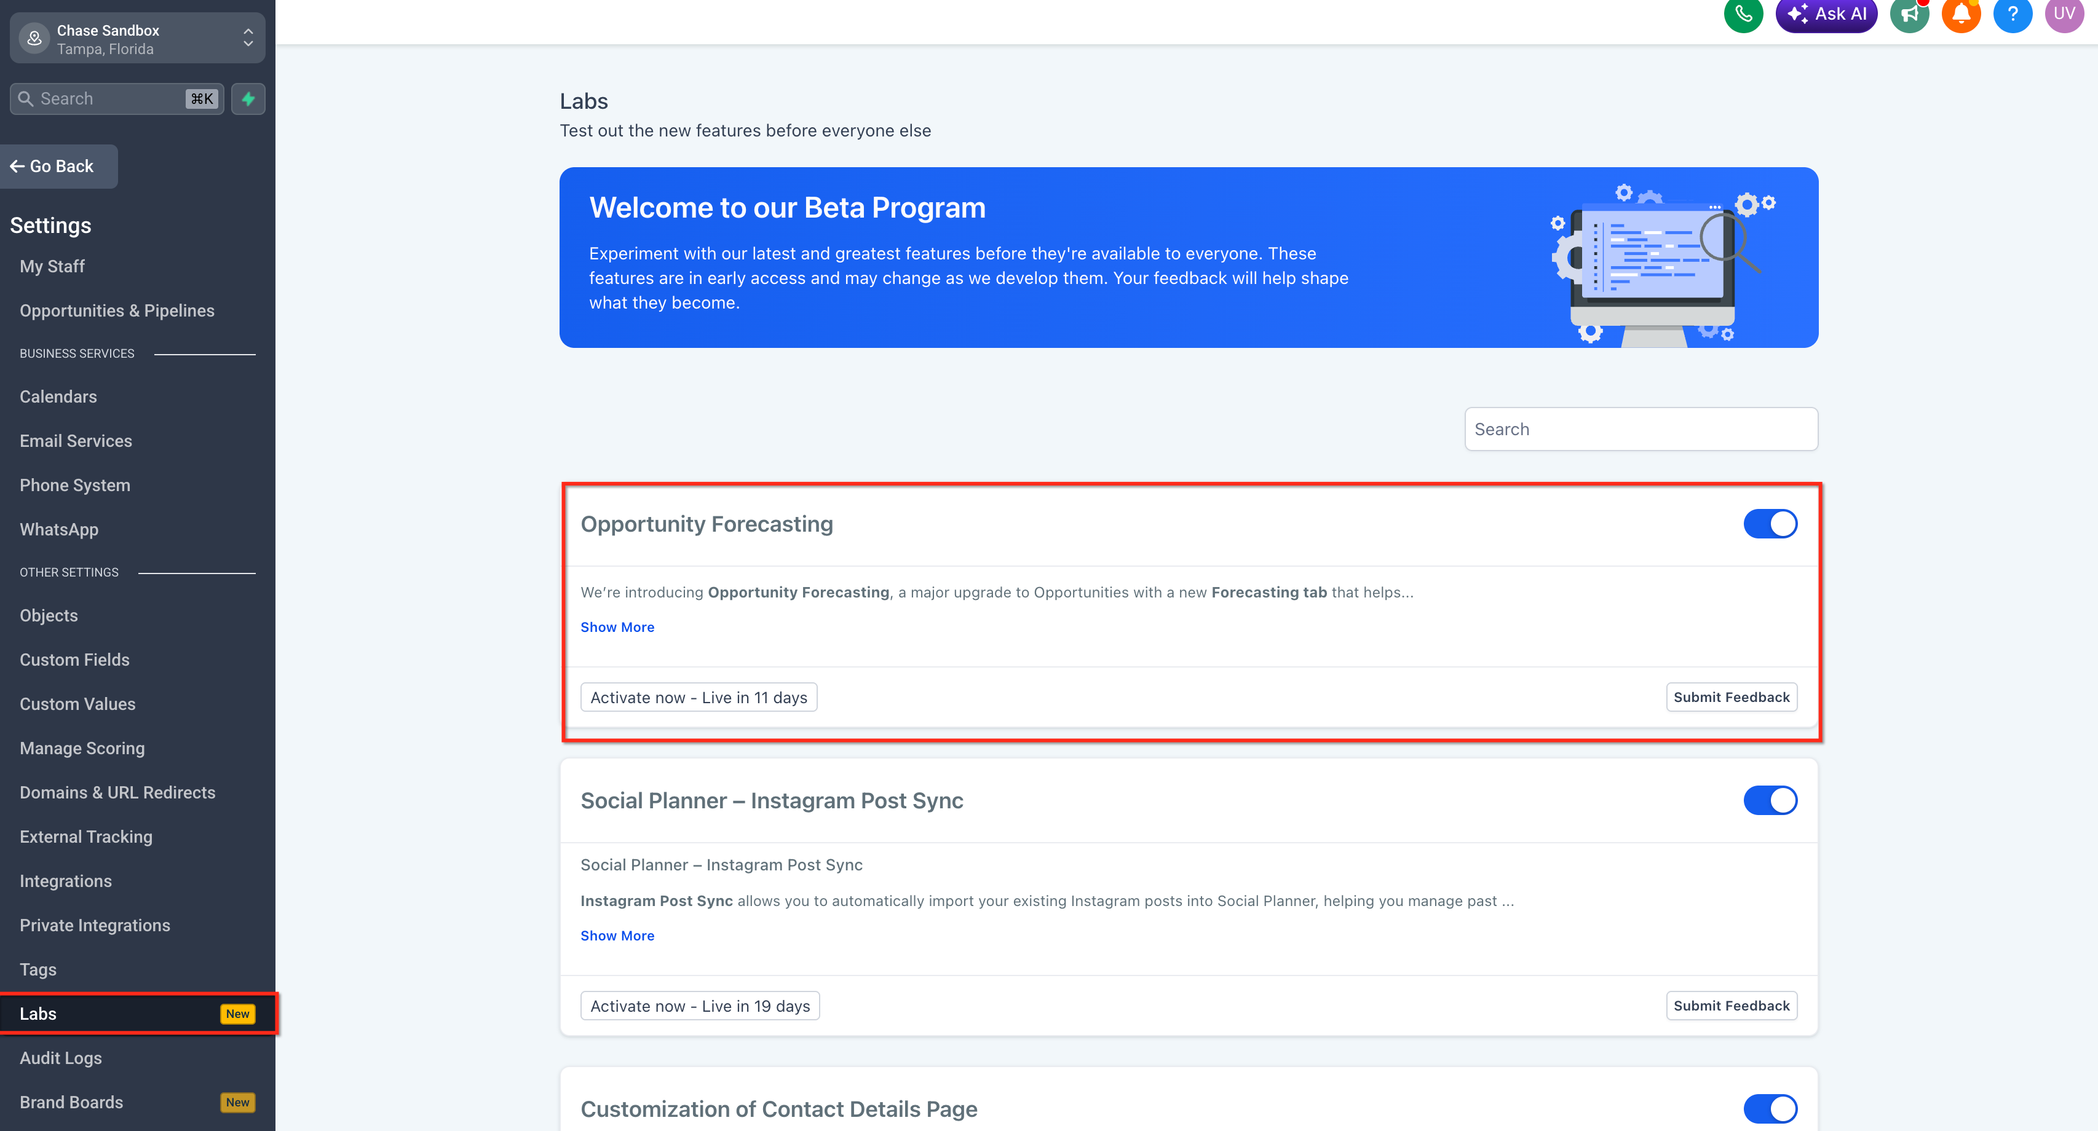Turn off Instagram Post Sync toggle
2098x1131 pixels.
1770,800
